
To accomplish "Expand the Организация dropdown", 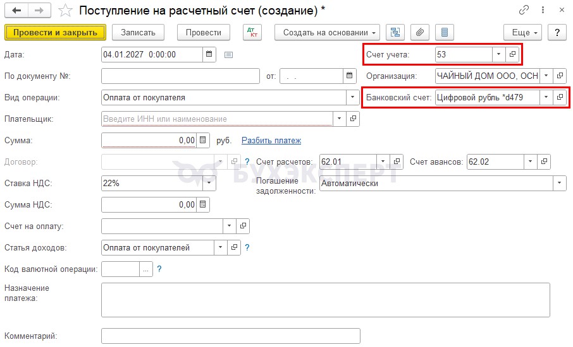I will pyautogui.click(x=546, y=76).
